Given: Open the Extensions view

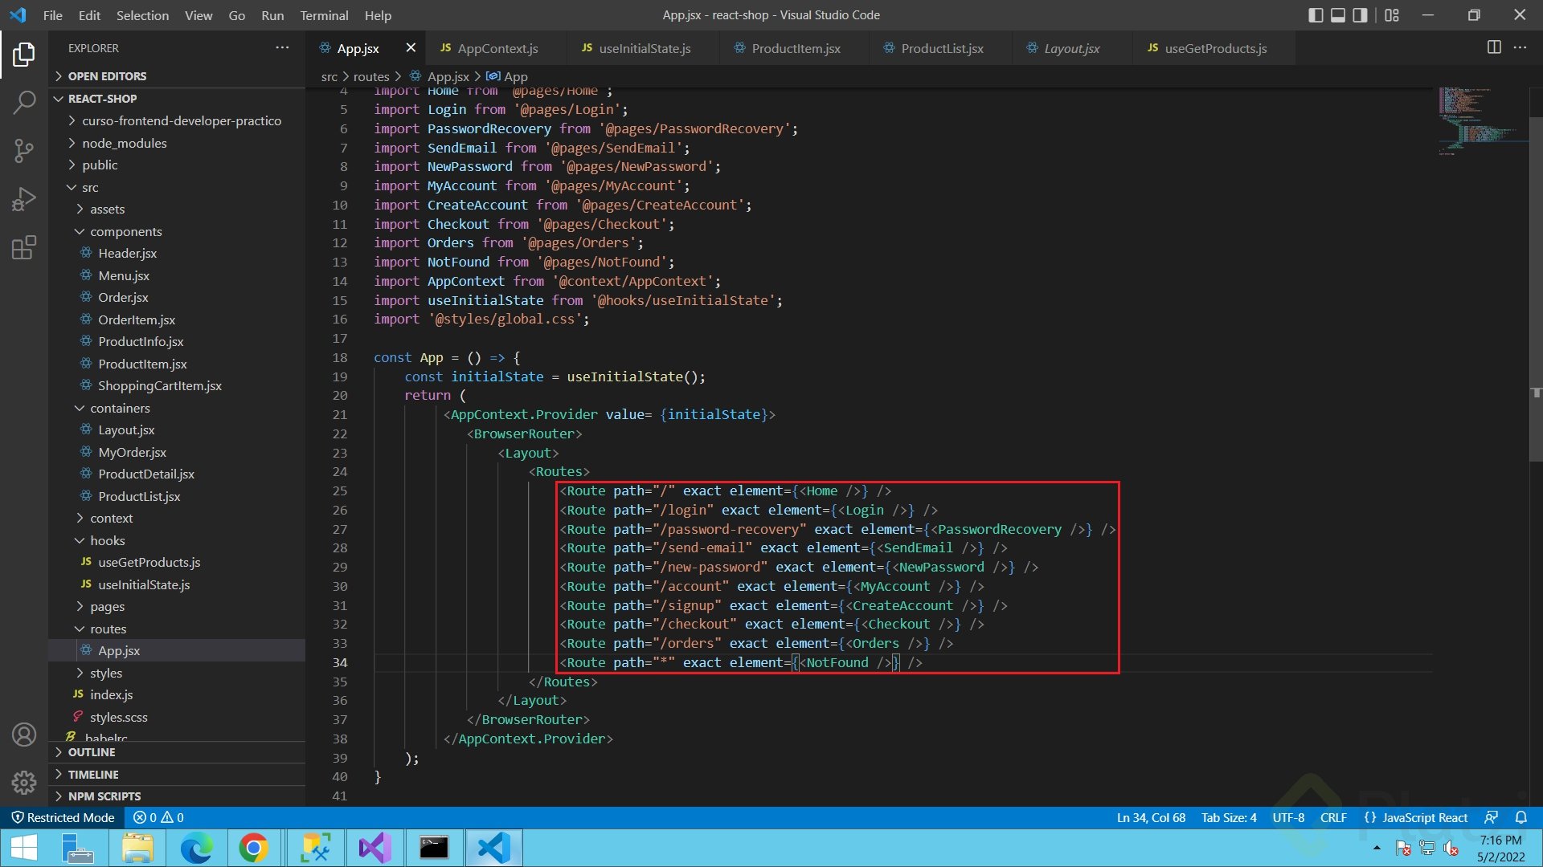Looking at the screenshot, I should [x=24, y=247].
